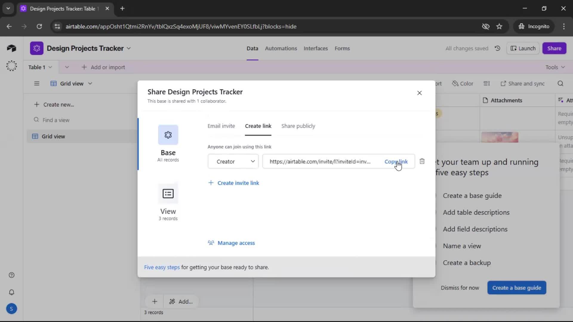573x322 pixels.
Task: Click the help question mark icon
Action: click(11, 275)
